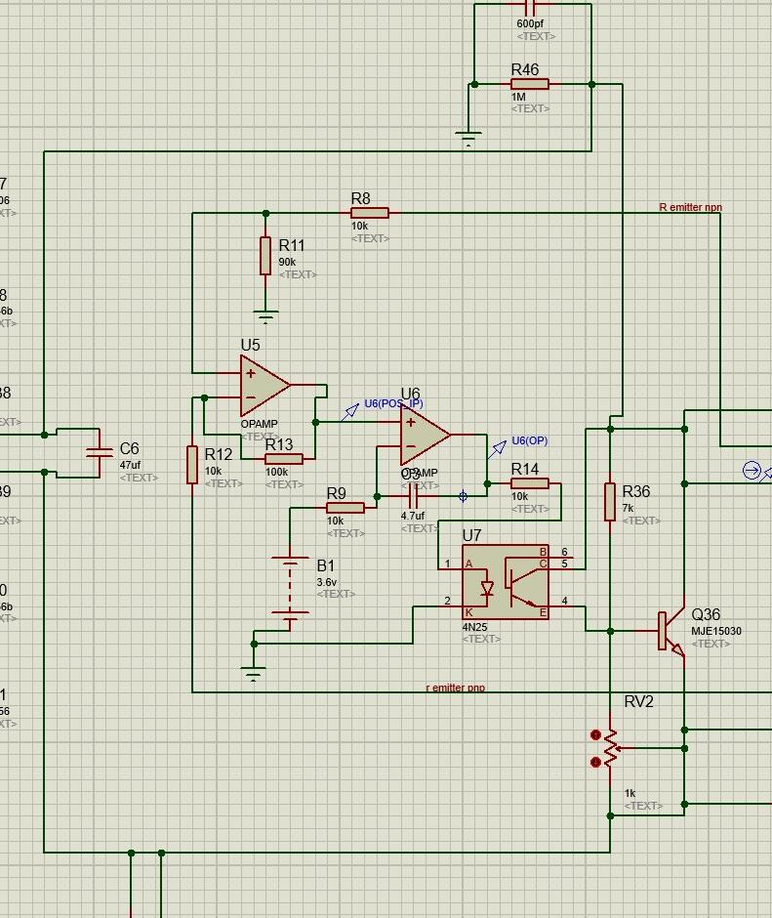772x918 pixels.
Task: Click the R12 reference label
Action: [x=219, y=454]
